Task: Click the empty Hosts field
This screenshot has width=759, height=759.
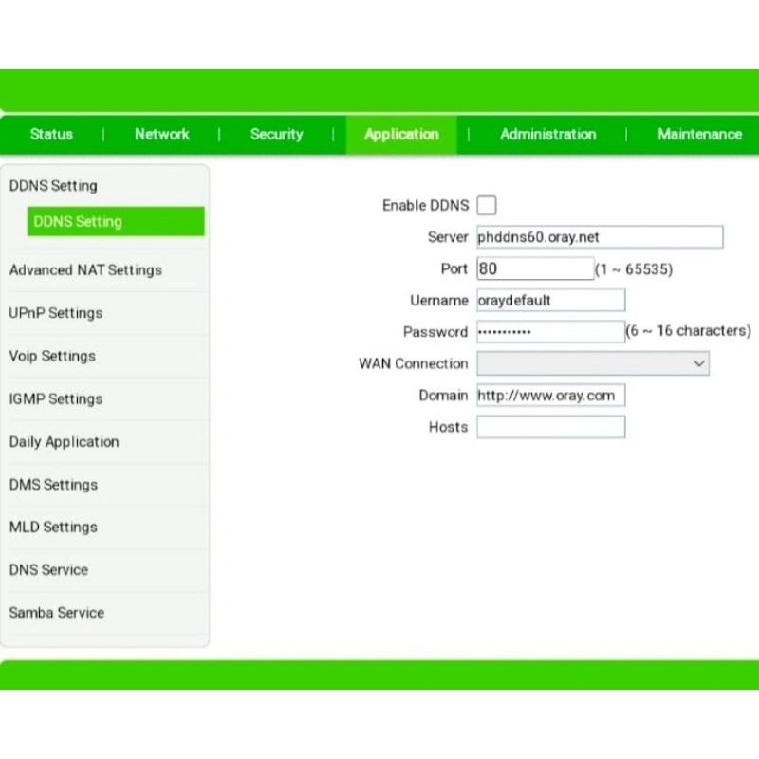Action: pyautogui.click(x=550, y=427)
